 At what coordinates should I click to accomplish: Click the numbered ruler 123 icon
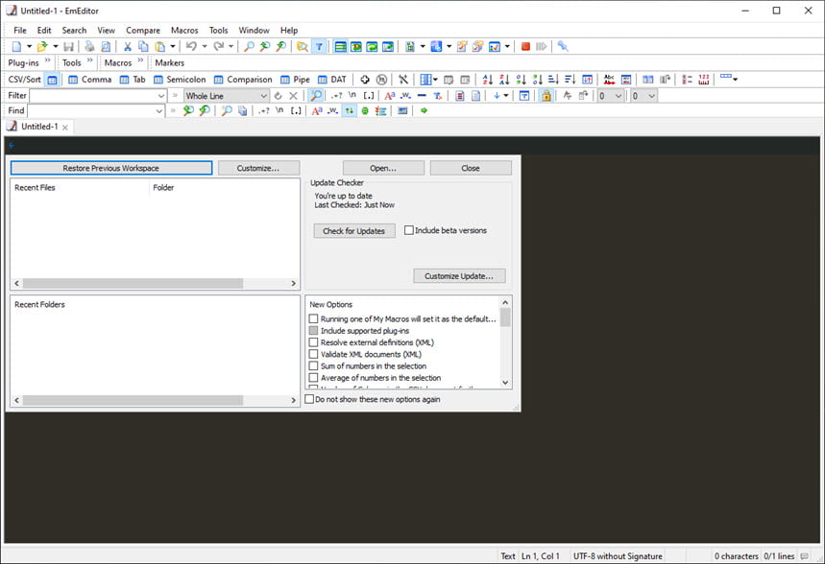[704, 80]
